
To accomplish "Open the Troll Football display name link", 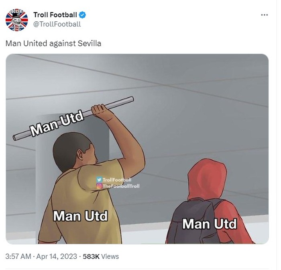I will [55, 15].
